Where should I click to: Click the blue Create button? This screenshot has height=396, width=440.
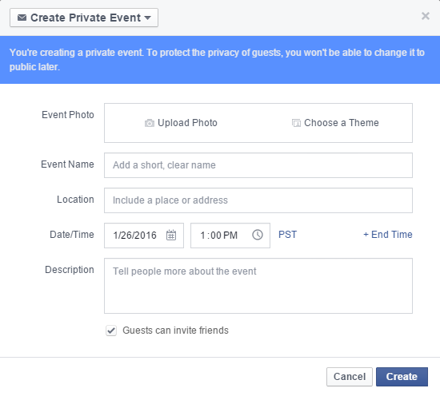pyautogui.click(x=402, y=377)
